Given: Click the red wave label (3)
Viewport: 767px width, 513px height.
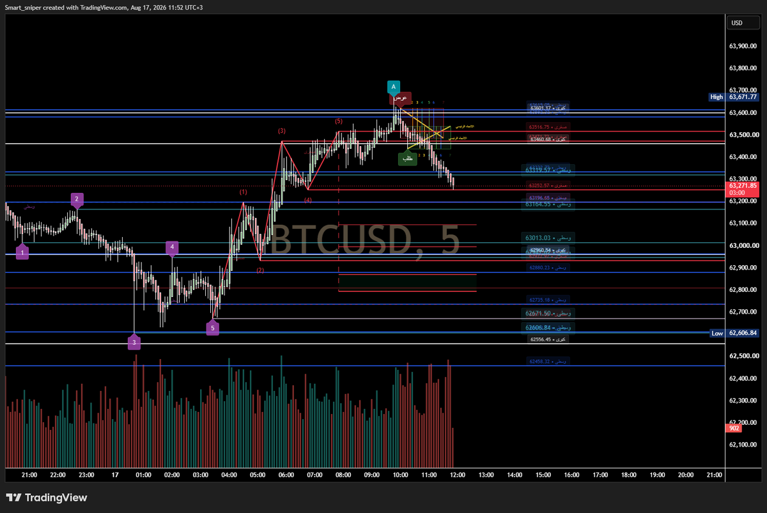Looking at the screenshot, I should [x=282, y=131].
